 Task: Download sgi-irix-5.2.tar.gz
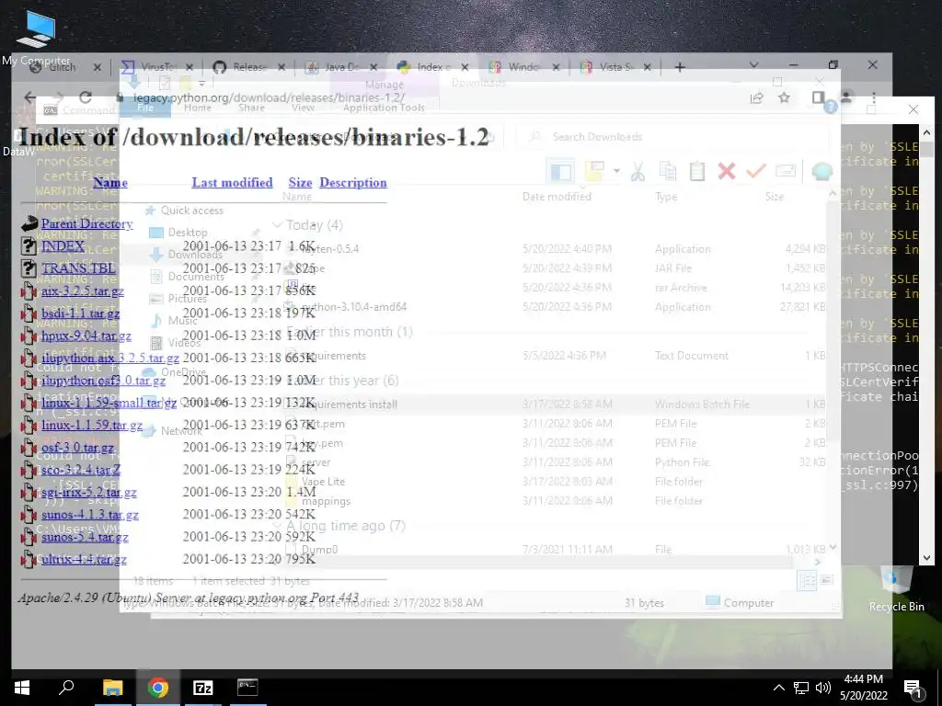(89, 493)
